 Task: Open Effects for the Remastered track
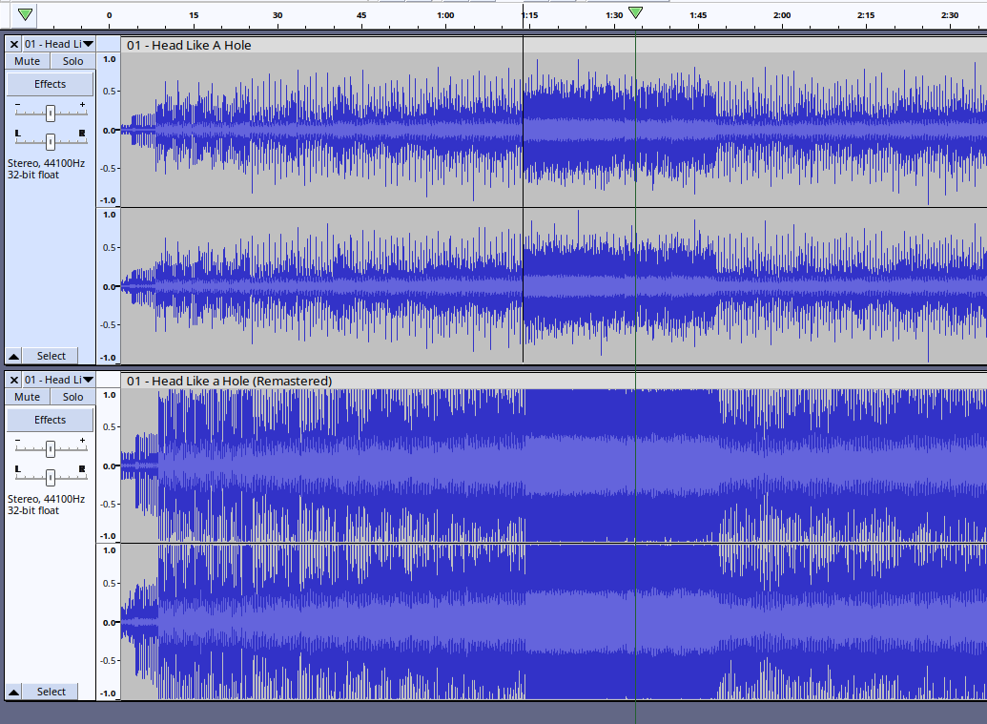[51, 420]
